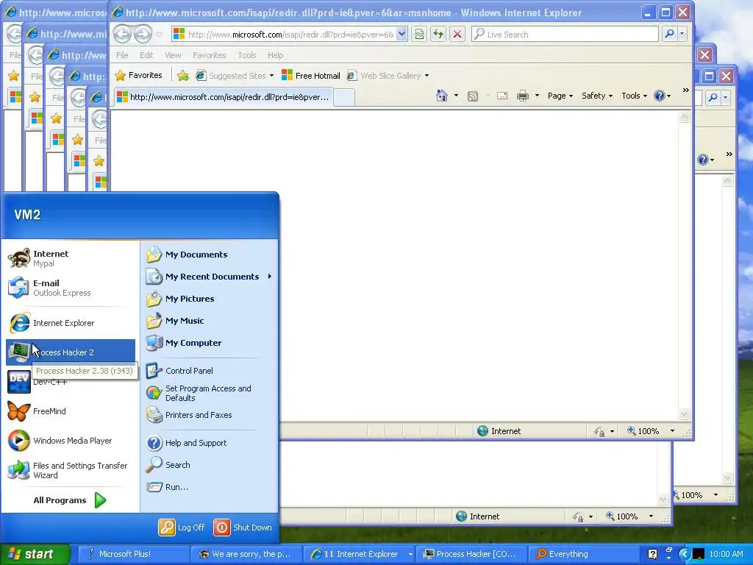The width and height of the screenshot is (753, 565).
Task: Switch to Process Hacker taskbar window
Action: click(471, 554)
